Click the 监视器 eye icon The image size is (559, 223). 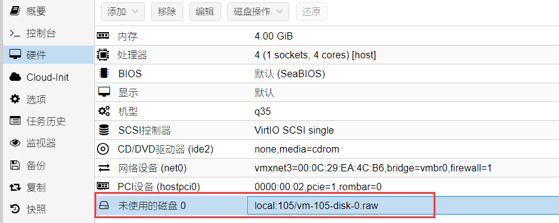[x=15, y=143]
